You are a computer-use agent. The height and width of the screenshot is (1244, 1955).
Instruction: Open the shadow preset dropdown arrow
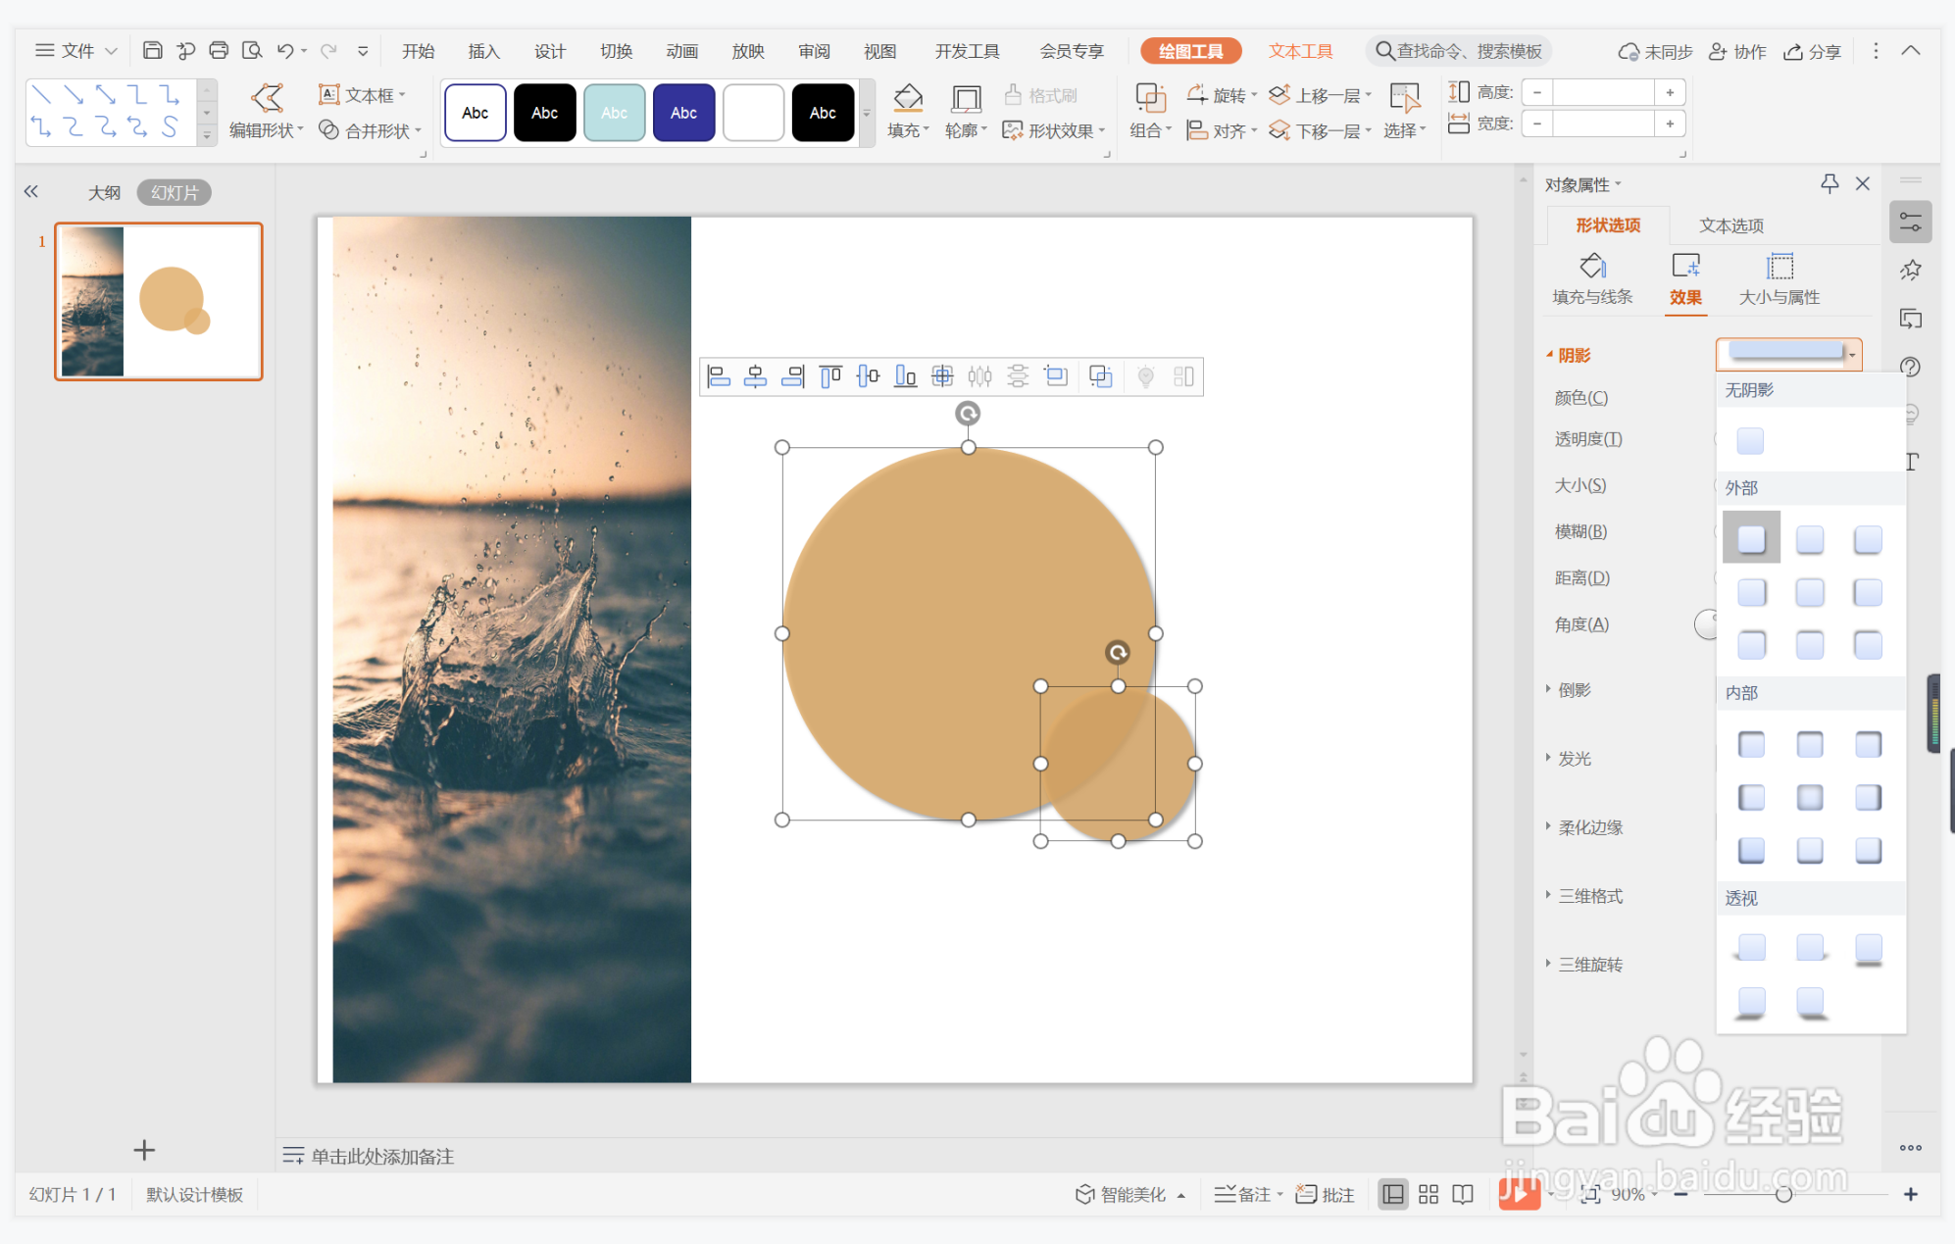(1852, 355)
